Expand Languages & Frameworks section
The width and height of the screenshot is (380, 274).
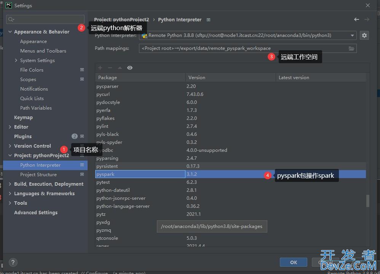[x=10, y=193]
